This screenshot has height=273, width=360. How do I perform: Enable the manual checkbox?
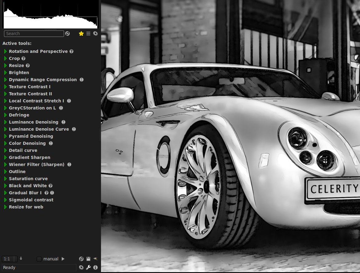click(x=39, y=259)
